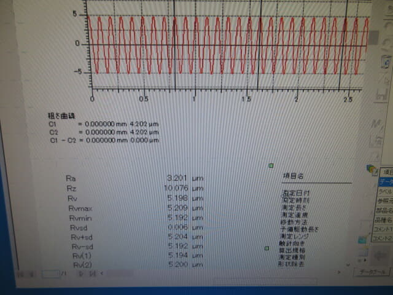The image size is (393, 295).
Task: Click the 測定レンジ row label
Action: pyautogui.click(x=294, y=236)
